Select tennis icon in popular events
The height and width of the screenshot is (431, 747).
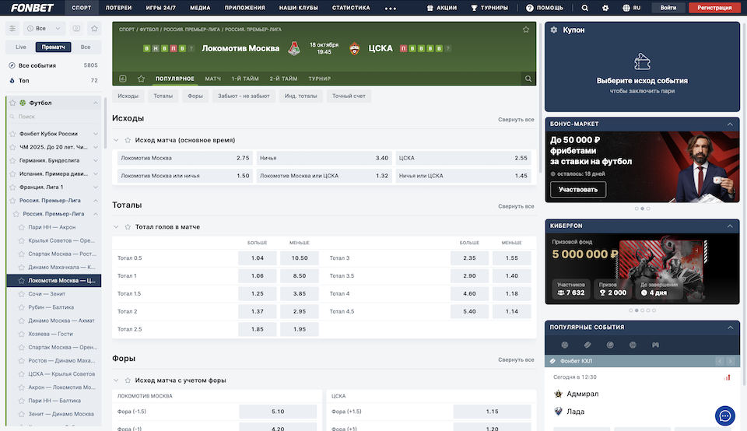[610, 345]
